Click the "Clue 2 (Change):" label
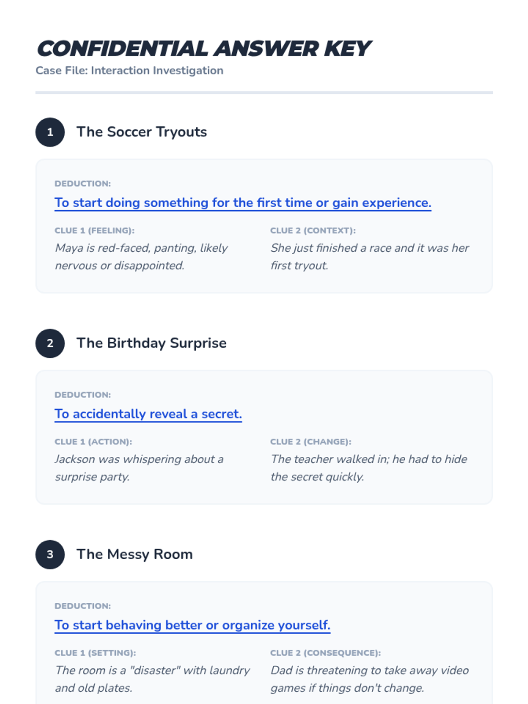The image size is (528, 704). click(x=311, y=442)
